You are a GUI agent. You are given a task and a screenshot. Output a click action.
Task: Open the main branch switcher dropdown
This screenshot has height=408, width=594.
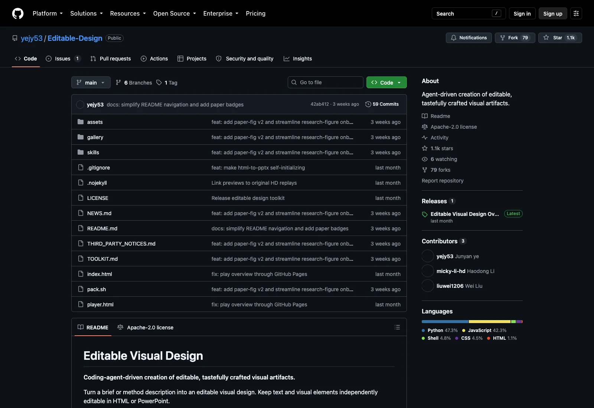pyautogui.click(x=91, y=82)
